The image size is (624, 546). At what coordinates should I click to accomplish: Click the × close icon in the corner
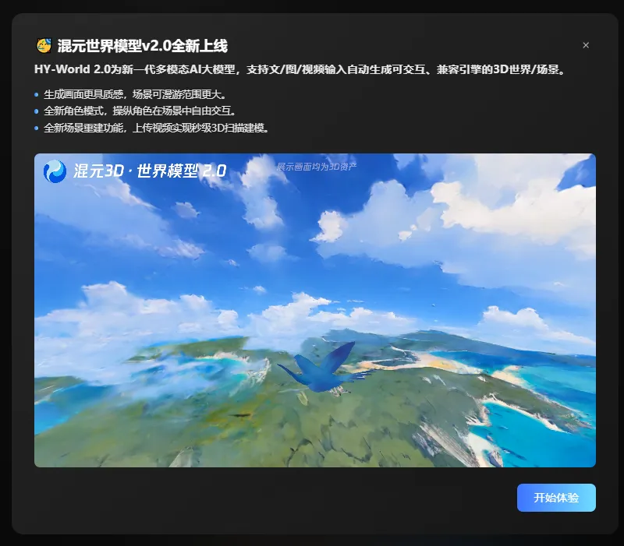pyautogui.click(x=586, y=45)
